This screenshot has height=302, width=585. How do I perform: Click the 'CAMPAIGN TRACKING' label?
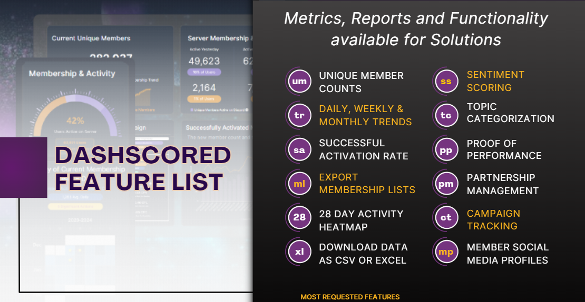(493, 219)
